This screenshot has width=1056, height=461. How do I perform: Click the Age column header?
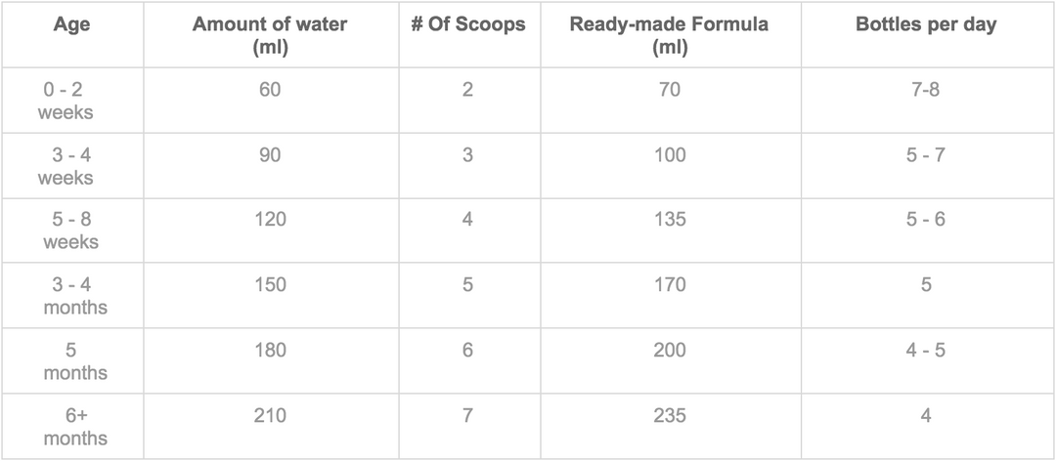[72, 25]
